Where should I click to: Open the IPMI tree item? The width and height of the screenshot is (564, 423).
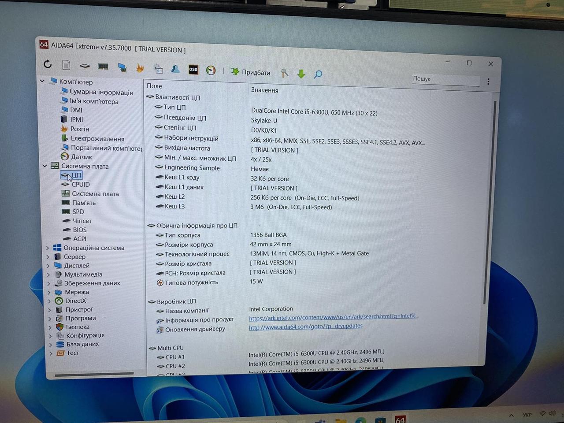76,119
